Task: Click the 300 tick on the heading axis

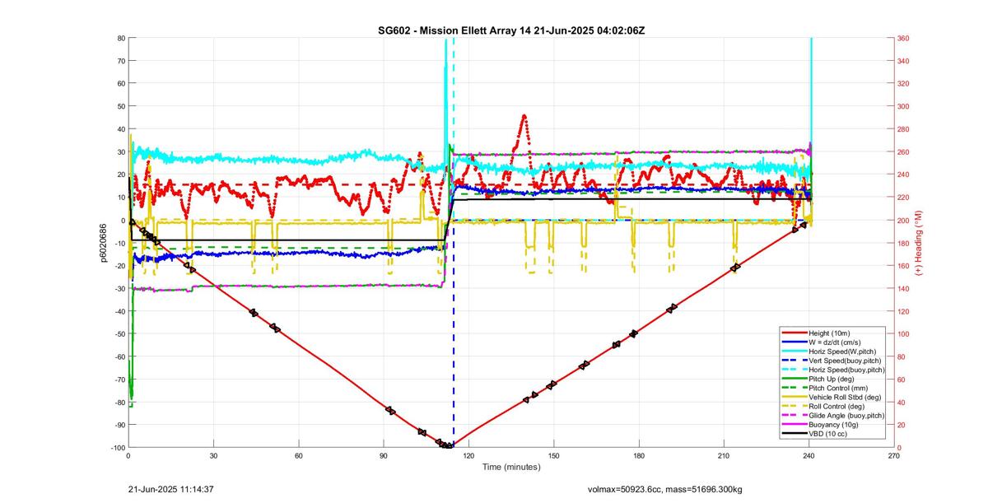Action: 904,106
